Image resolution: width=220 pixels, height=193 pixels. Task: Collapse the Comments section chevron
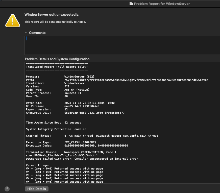coord(26,33)
